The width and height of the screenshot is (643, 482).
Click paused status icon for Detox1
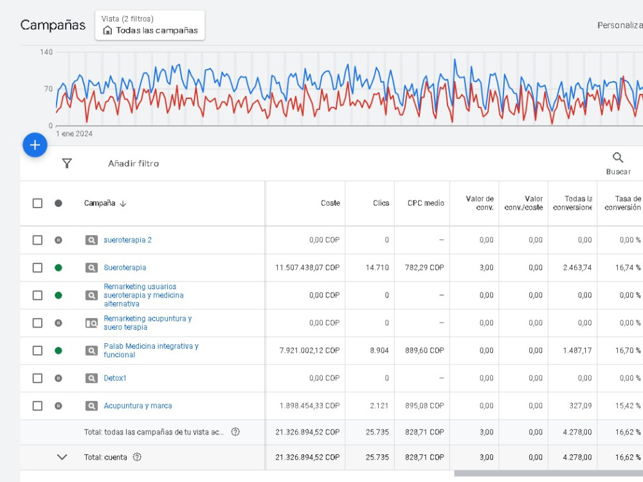coord(59,378)
